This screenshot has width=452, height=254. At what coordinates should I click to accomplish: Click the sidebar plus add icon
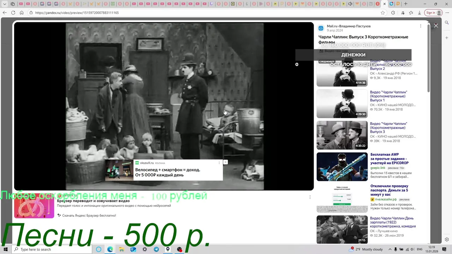447,38
